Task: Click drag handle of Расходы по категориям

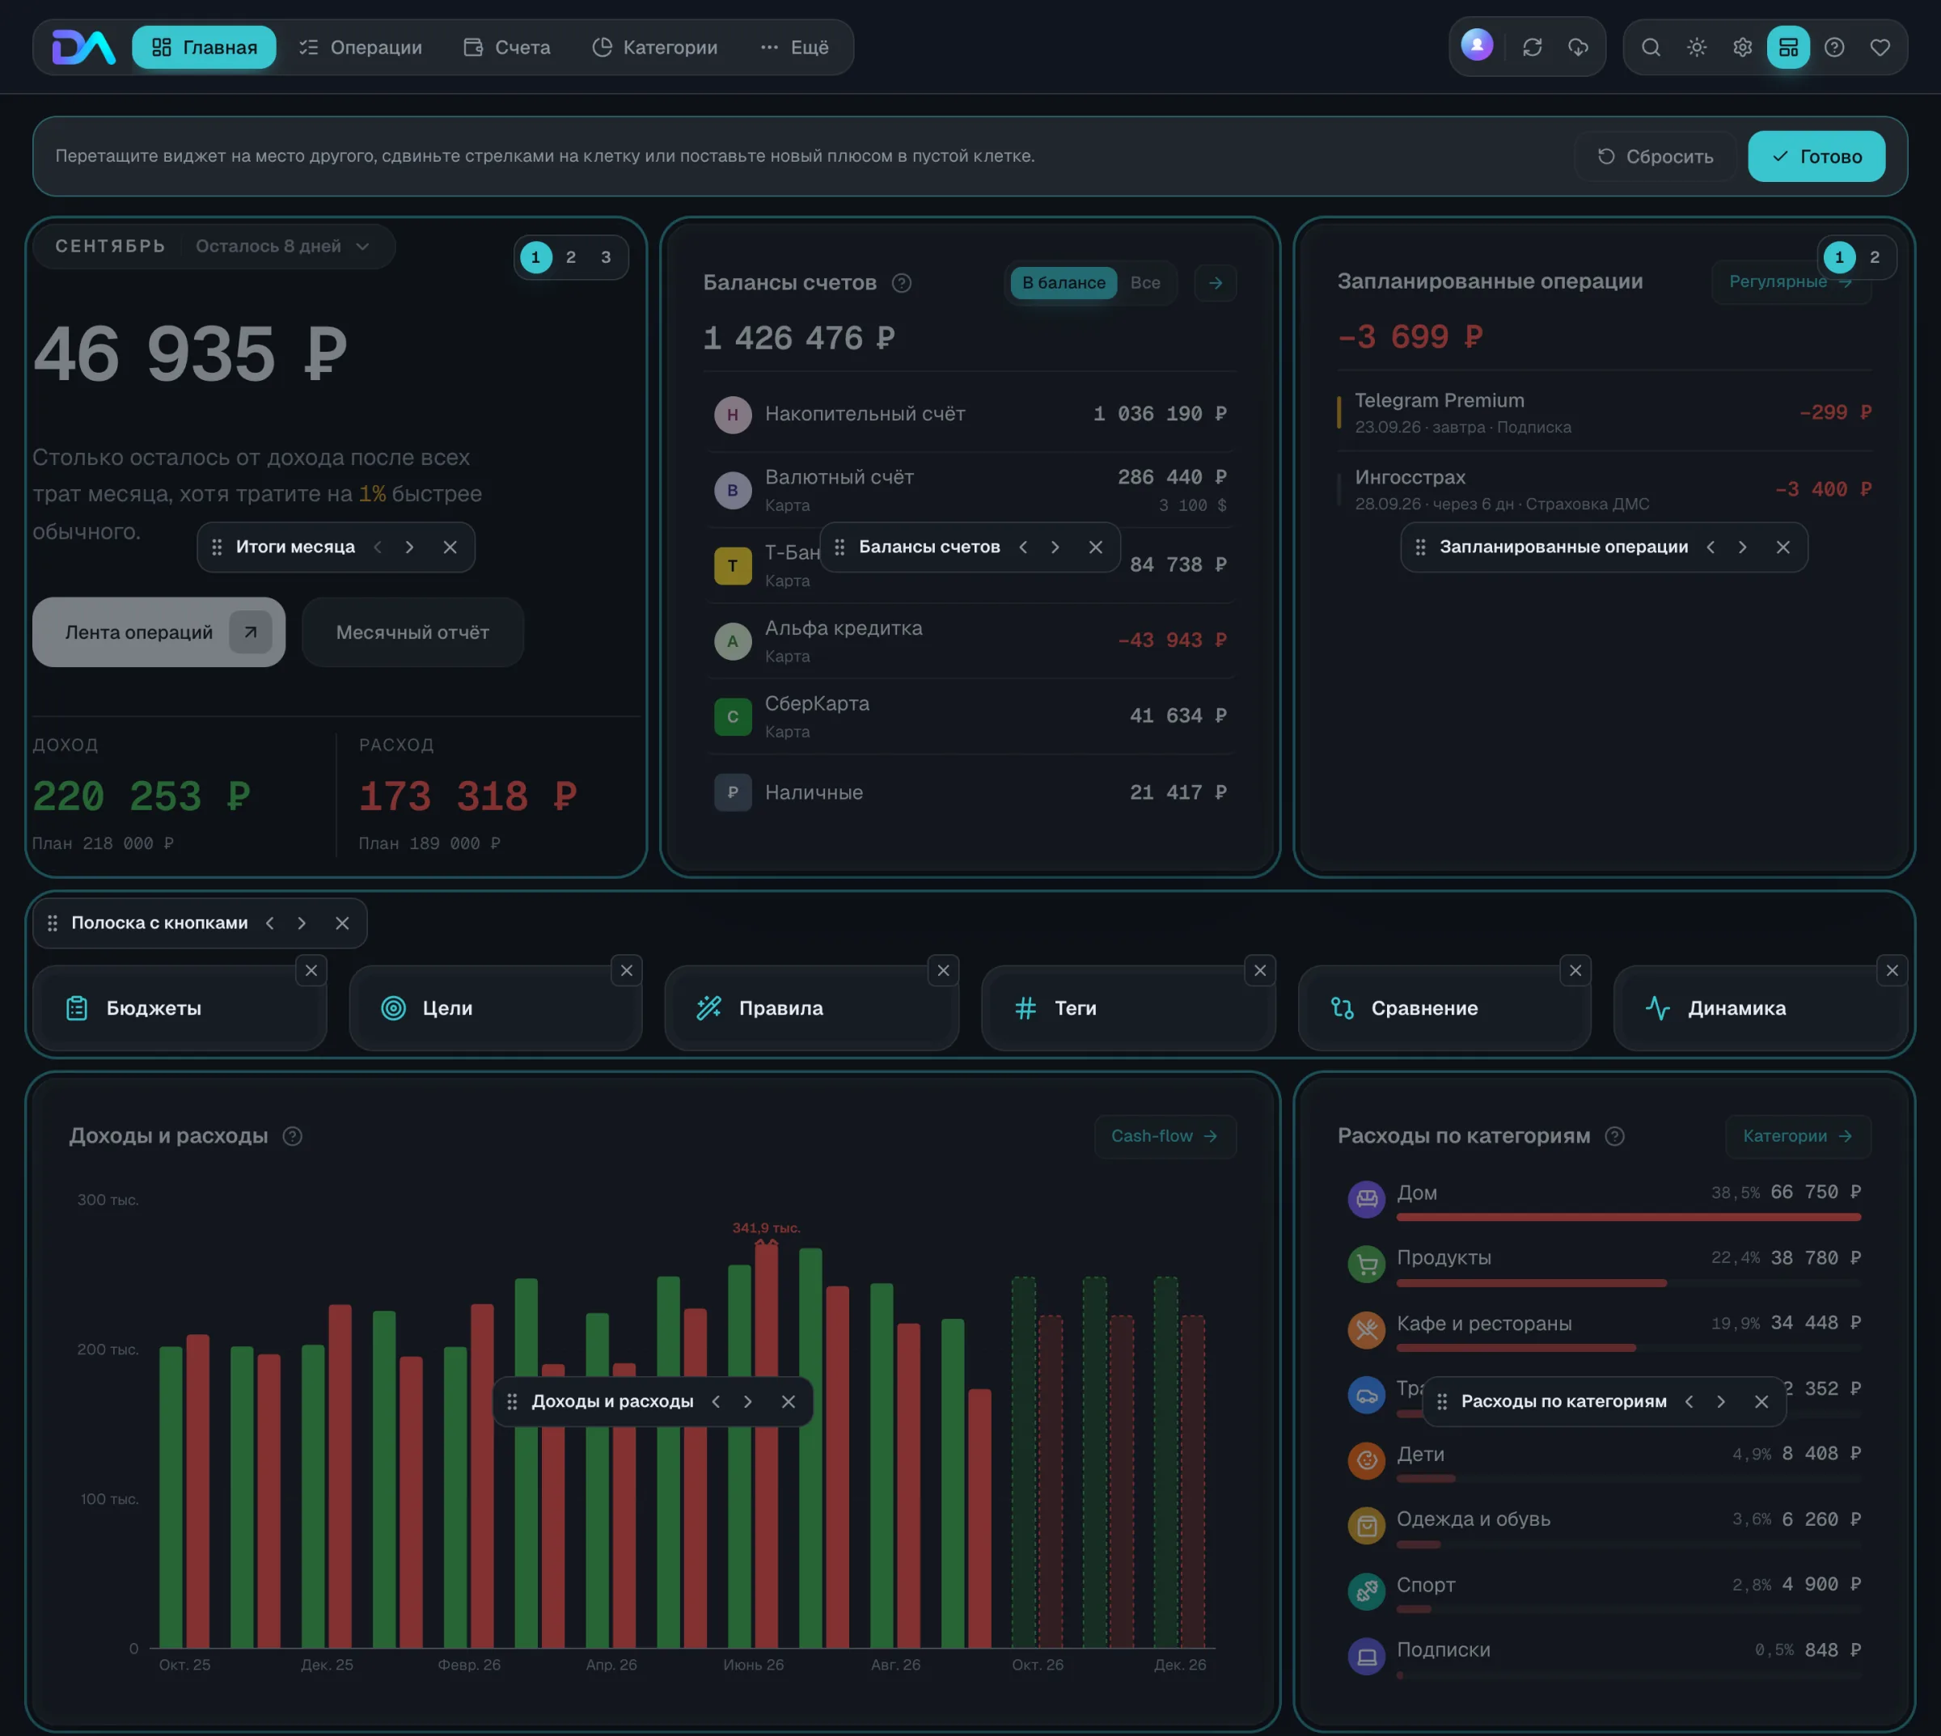Action: pyautogui.click(x=1442, y=1401)
